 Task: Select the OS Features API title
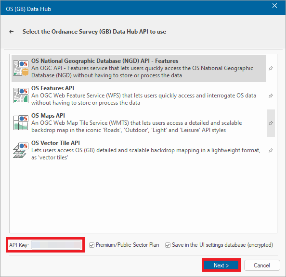tap(52, 88)
